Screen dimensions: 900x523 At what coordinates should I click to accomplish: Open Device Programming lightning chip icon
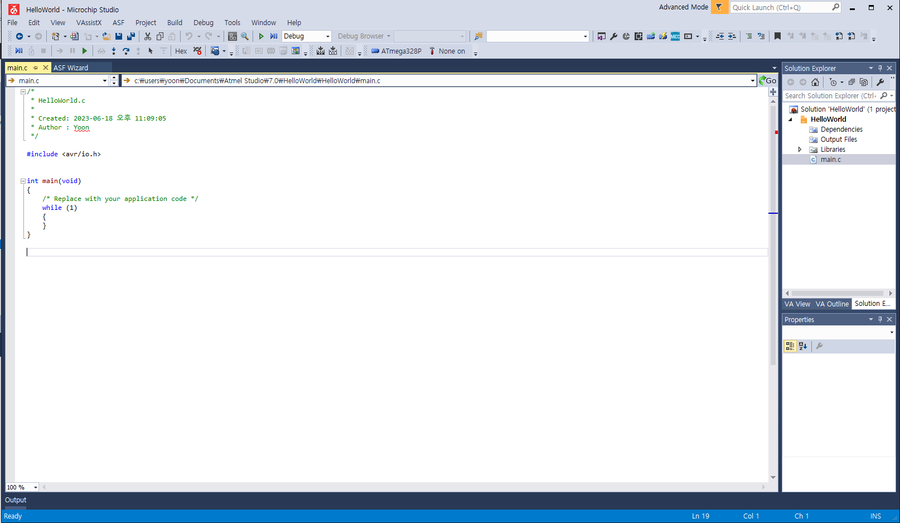663,36
